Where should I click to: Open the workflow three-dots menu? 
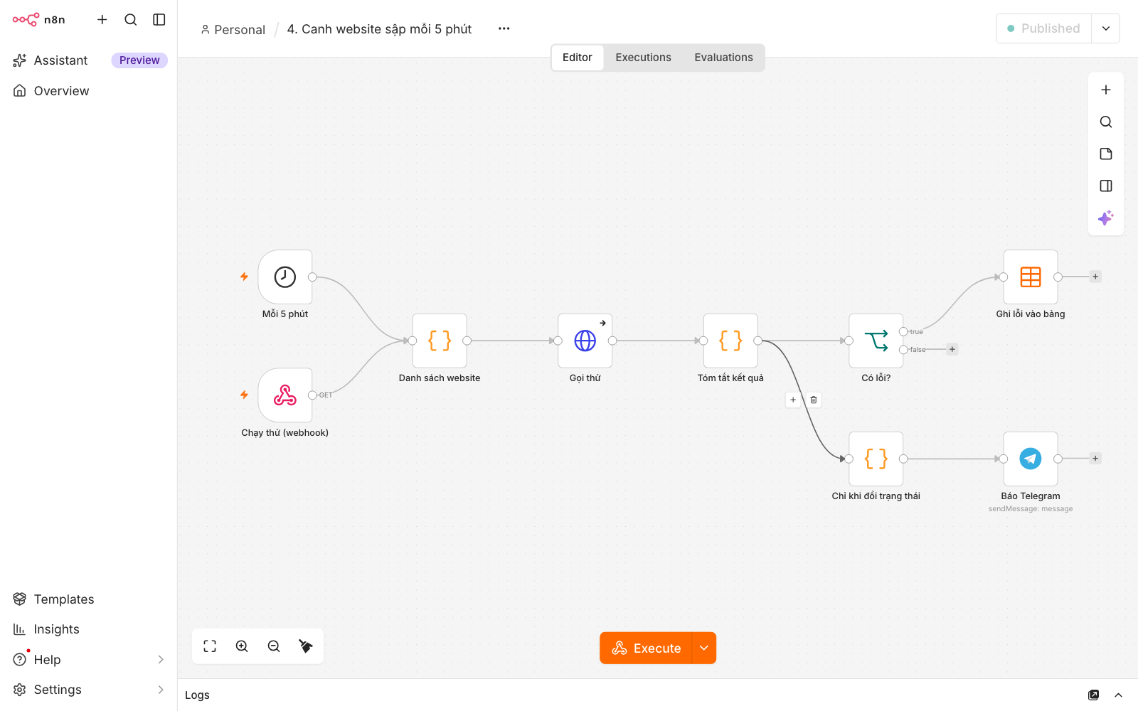[504, 28]
